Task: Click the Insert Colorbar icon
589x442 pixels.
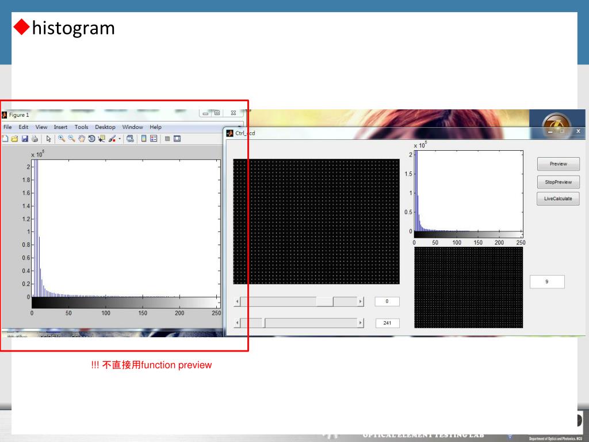Action: click(x=144, y=139)
